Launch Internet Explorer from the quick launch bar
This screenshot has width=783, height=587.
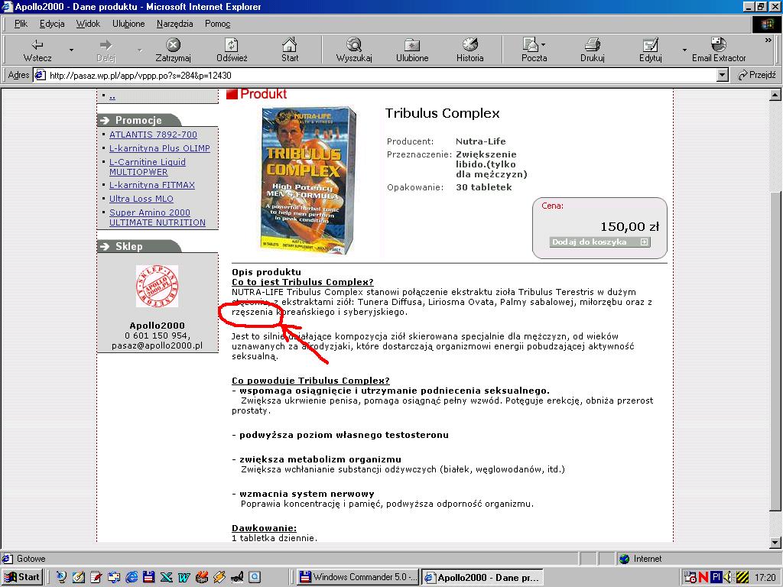[132, 577]
